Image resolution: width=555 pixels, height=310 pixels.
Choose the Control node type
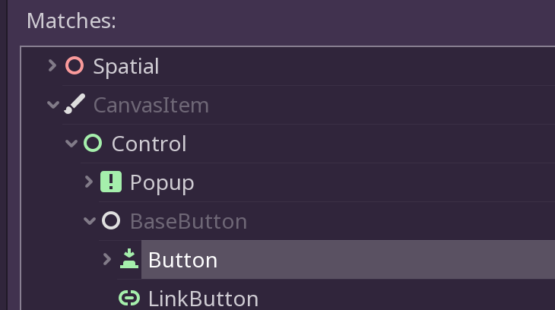(x=149, y=144)
